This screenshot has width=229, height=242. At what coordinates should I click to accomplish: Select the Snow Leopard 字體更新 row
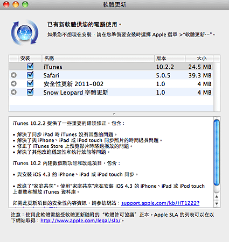point(112,92)
